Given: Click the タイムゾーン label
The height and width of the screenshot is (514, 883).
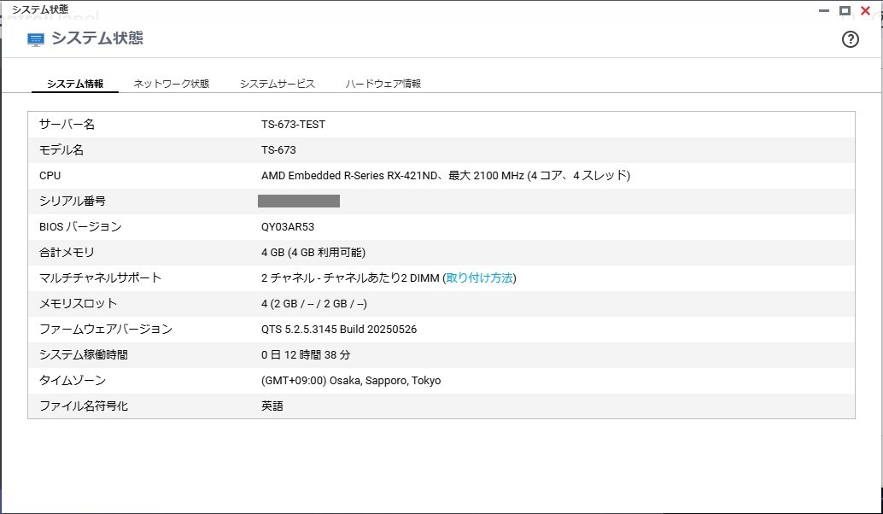Looking at the screenshot, I should click(73, 381).
